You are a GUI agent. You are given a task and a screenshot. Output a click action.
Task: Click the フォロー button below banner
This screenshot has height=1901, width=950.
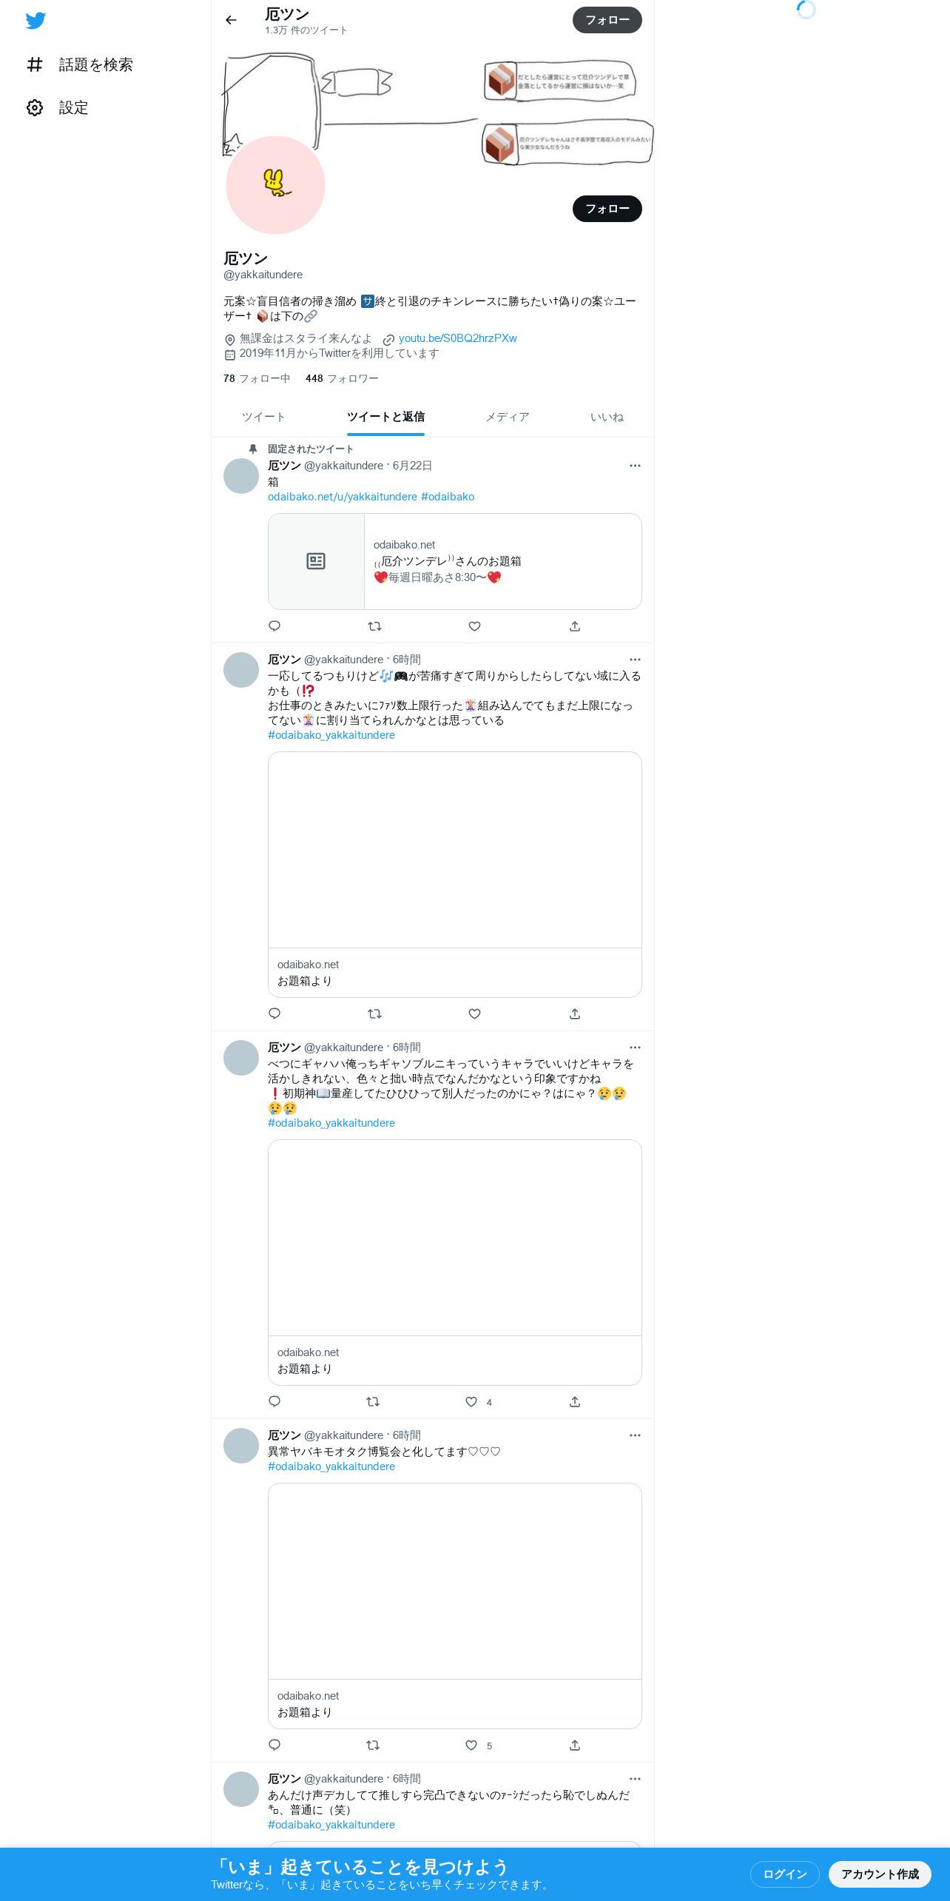(x=607, y=209)
